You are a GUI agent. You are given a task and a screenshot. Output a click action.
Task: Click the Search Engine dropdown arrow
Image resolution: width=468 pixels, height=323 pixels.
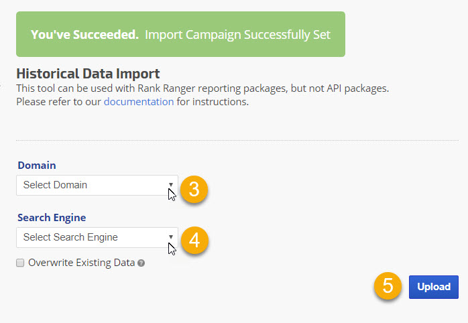(x=171, y=237)
